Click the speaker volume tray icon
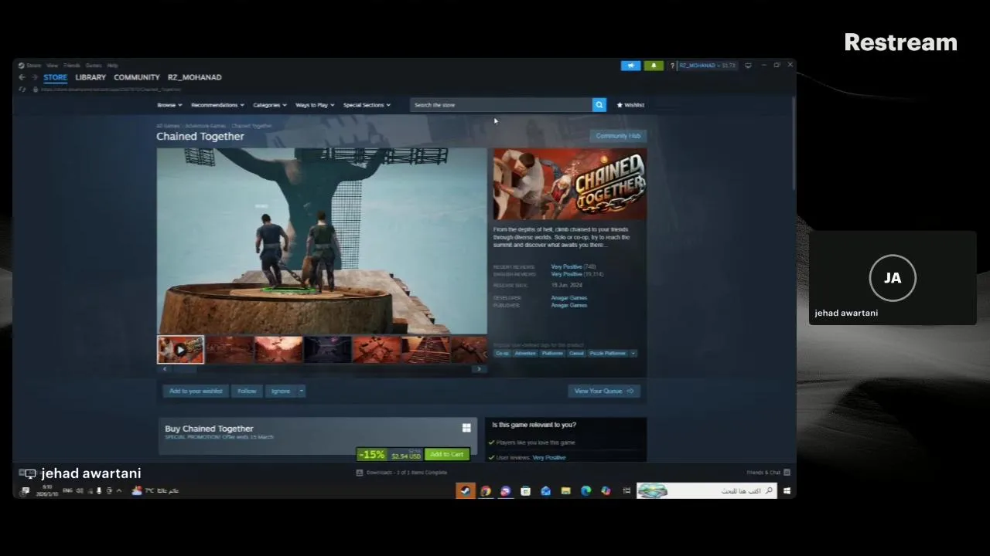990x556 pixels. click(x=80, y=491)
